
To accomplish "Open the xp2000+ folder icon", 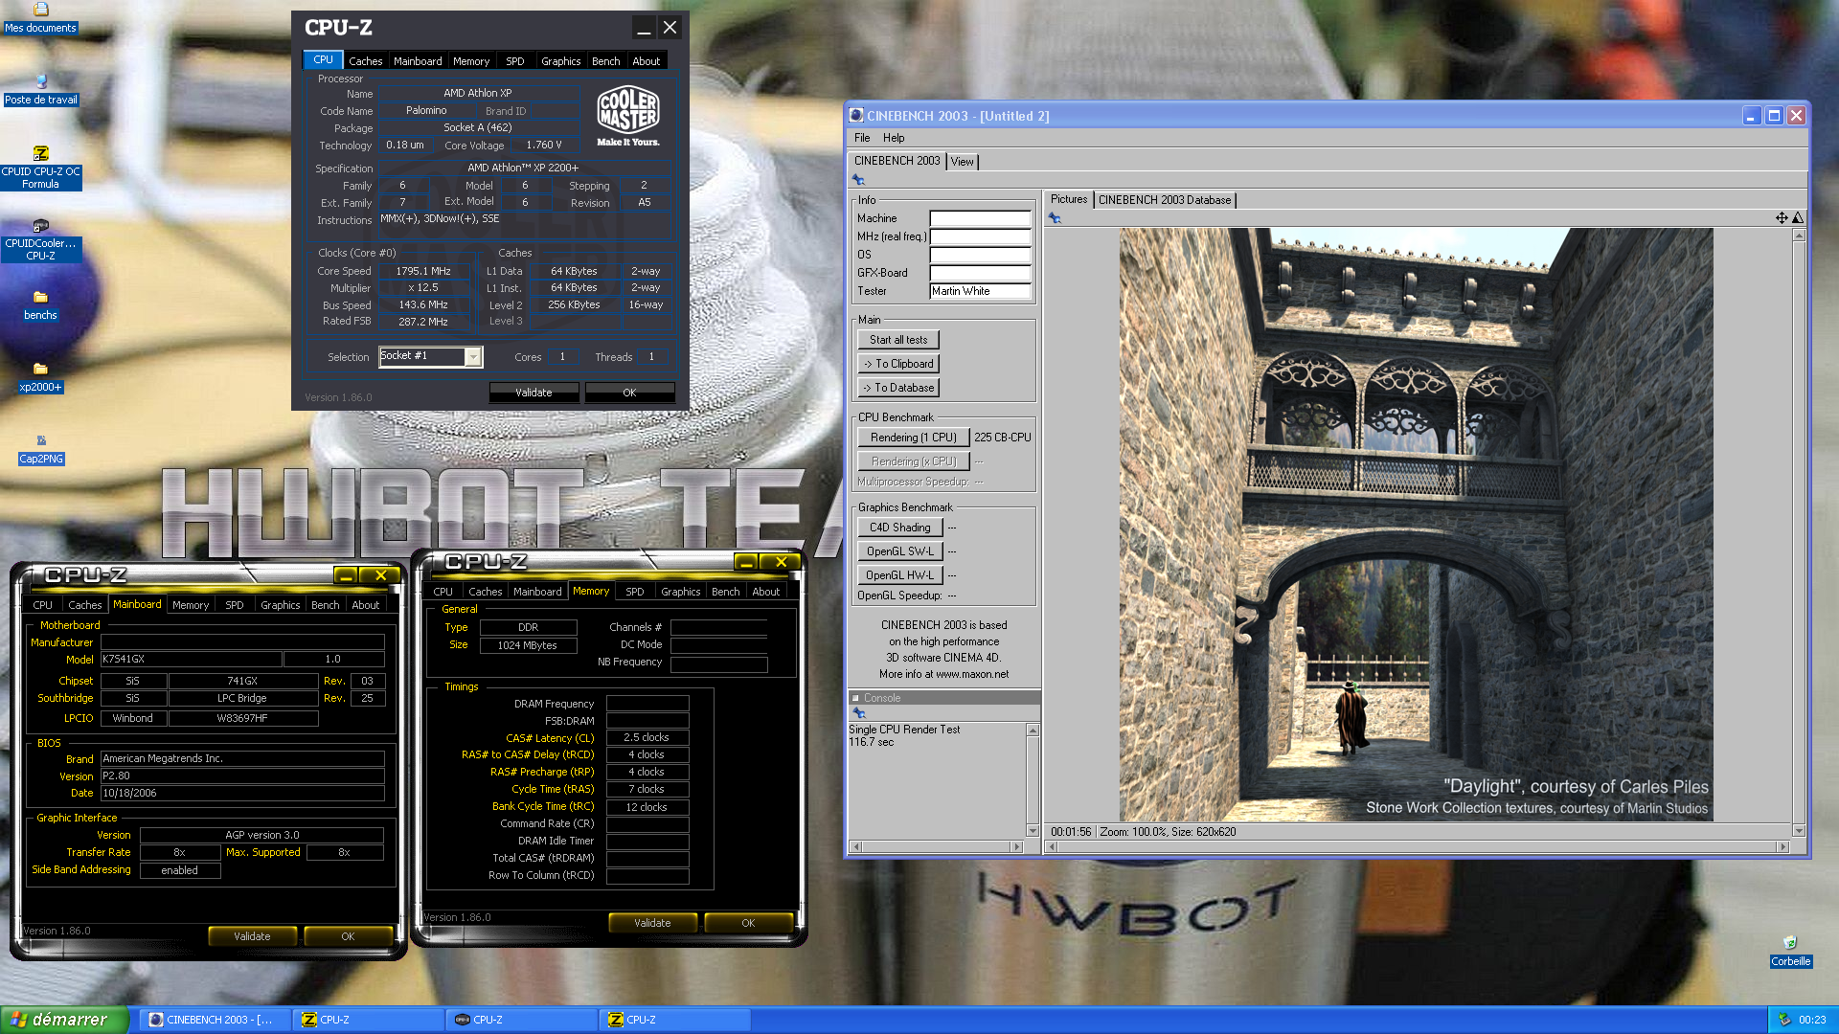I will [40, 377].
